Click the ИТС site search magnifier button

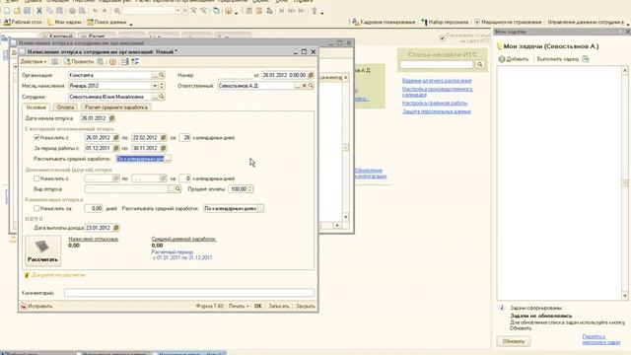[480, 64]
